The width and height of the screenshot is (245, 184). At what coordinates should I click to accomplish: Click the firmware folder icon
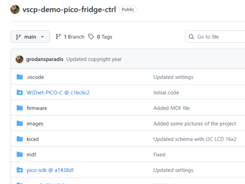[20, 108]
